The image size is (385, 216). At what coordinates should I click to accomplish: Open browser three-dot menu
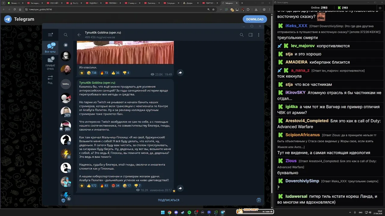click(269, 9)
